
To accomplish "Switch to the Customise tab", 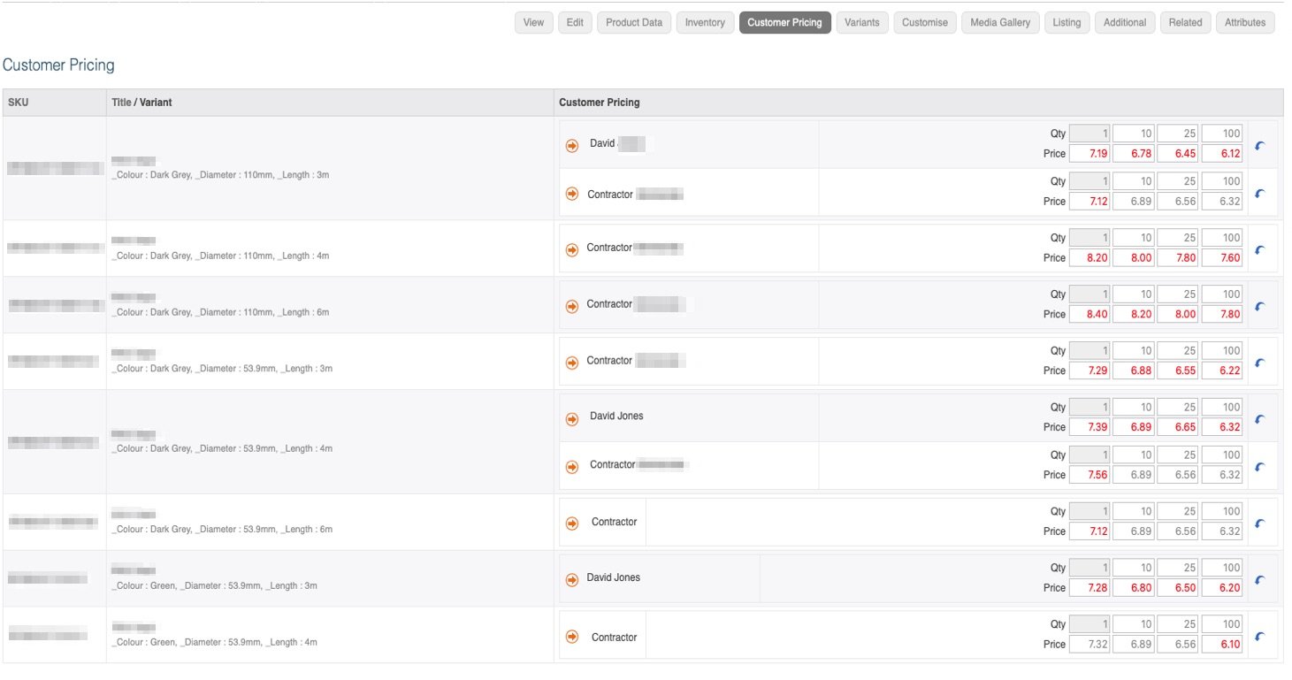I will 925,23.
